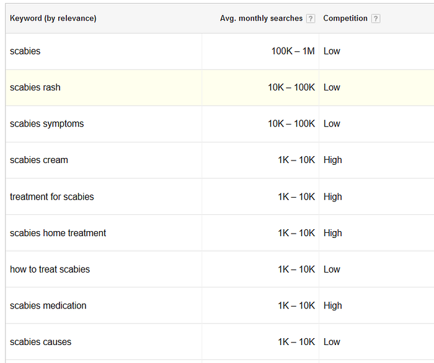The height and width of the screenshot is (363, 434).
Task: Click High competition cell for scabies cream
Action: click(333, 160)
